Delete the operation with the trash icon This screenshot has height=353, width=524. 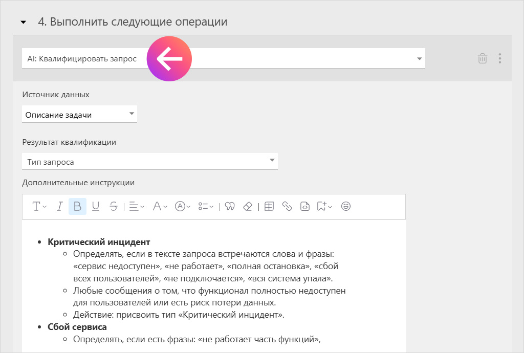(482, 58)
